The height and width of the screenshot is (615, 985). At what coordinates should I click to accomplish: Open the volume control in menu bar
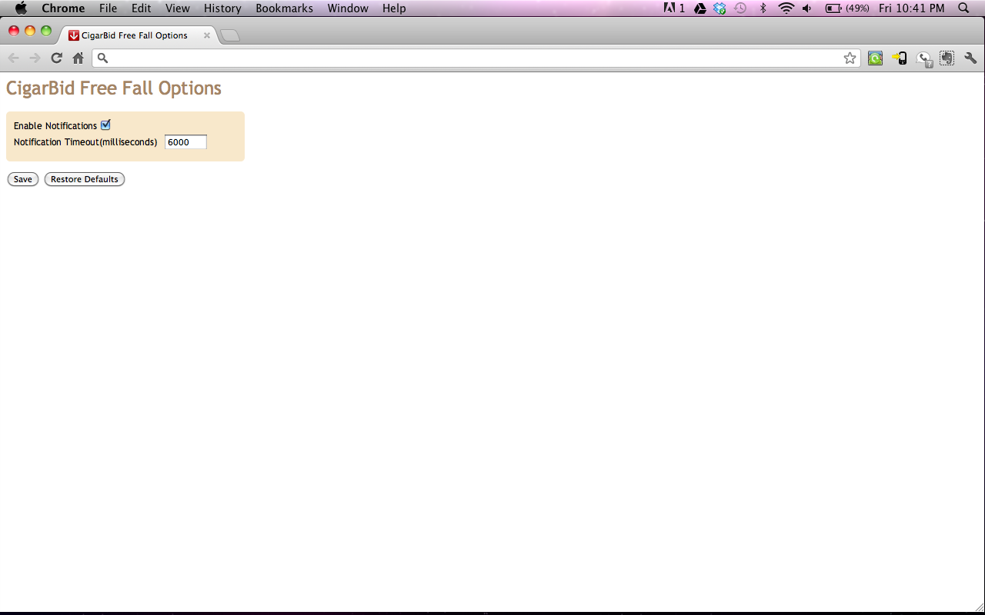(806, 8)
